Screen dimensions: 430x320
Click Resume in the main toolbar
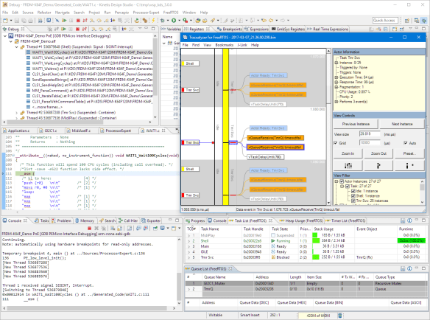pyautogui.click(x=64, y=21)
